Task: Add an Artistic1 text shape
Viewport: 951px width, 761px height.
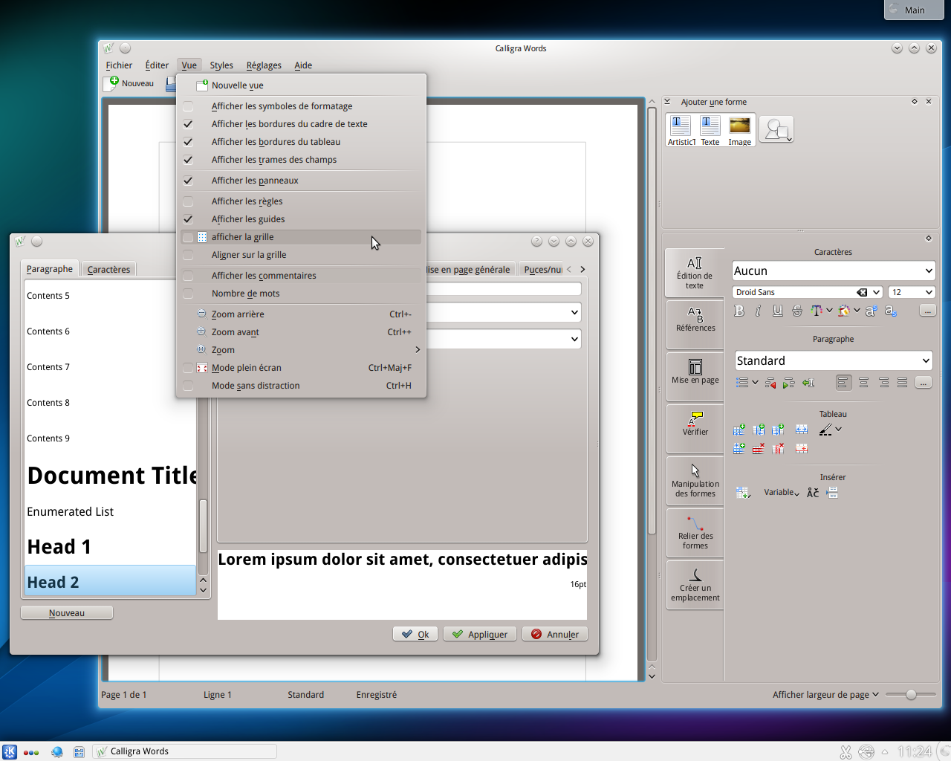Action: point(681,130)
